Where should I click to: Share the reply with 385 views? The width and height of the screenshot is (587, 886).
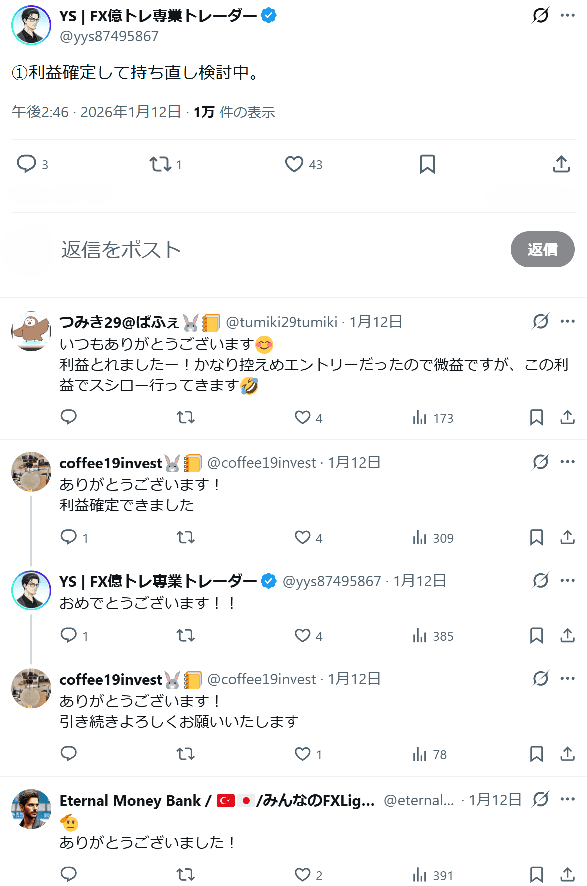tap(567, 635)
